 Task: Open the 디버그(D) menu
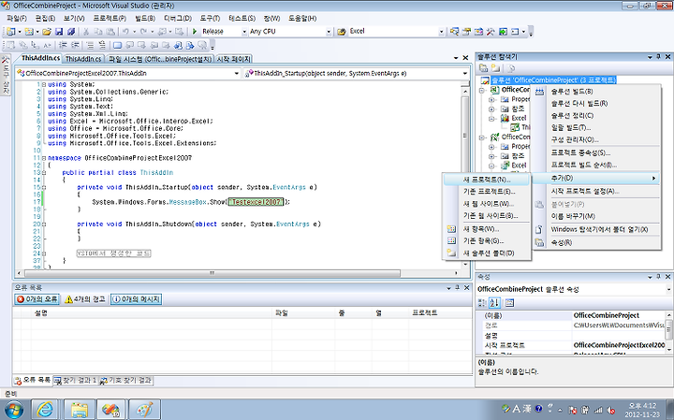click(178, 18)
